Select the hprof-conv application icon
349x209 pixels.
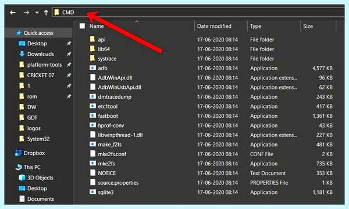(x=92, y=125)
